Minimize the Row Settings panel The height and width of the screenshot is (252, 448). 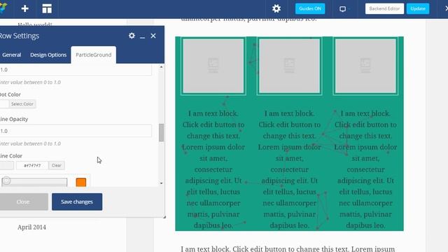[142, 36]
